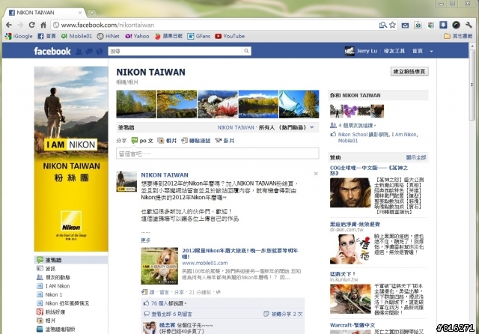Viewport: 479px width, 334px height.
Task: Open the in.kunlun.tw ad image
Action: point(350,299)
